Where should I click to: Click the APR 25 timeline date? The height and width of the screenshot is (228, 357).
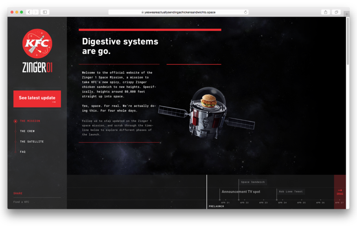301,202
